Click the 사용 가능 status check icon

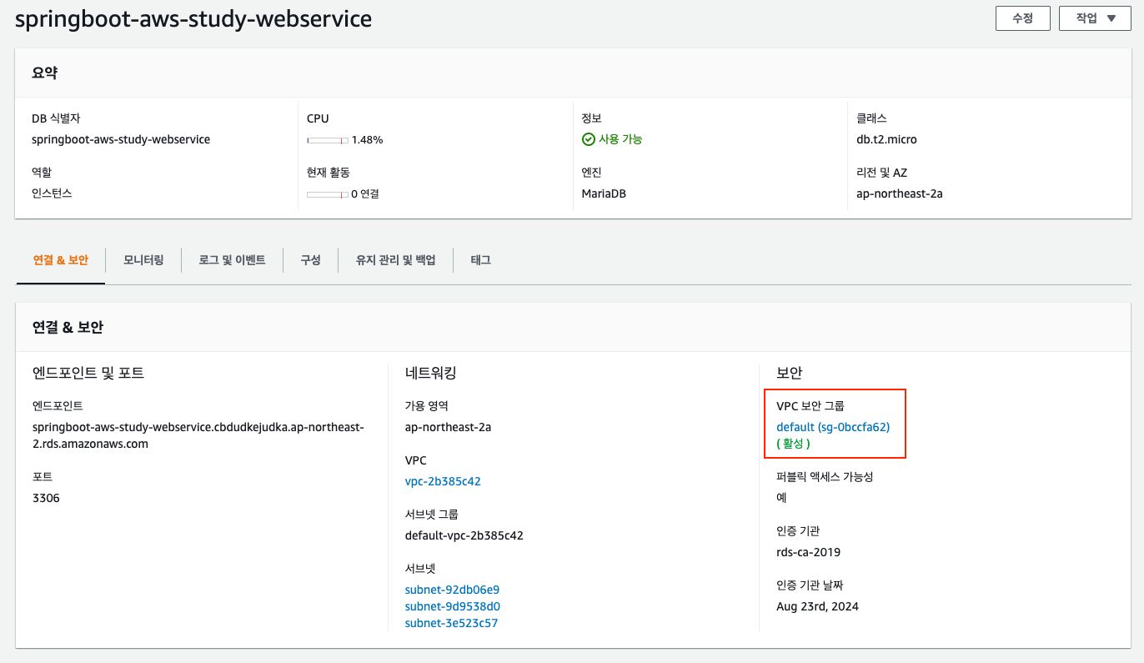point(589,139)
